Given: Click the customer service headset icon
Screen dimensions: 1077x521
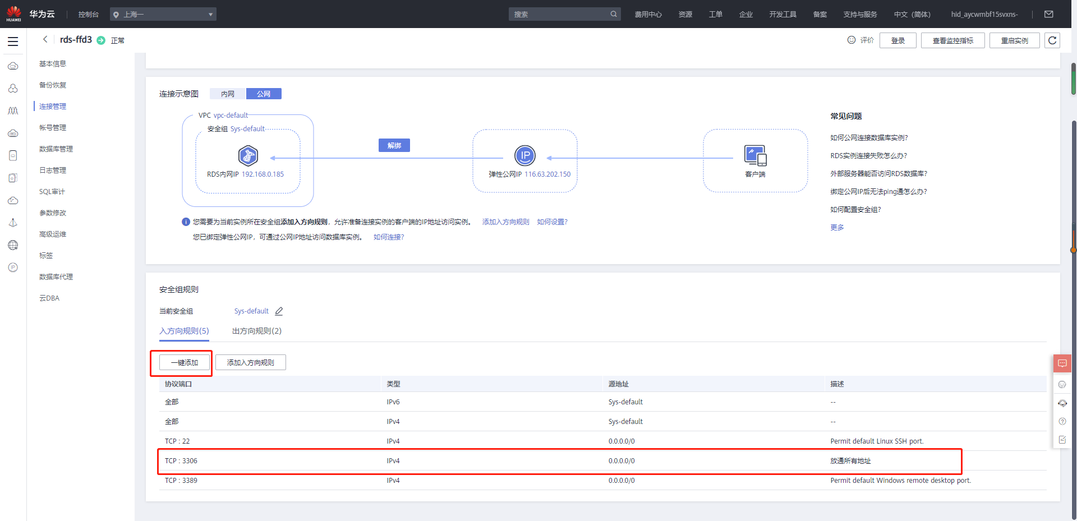Looking at the screenshot, I should 1062,403.
